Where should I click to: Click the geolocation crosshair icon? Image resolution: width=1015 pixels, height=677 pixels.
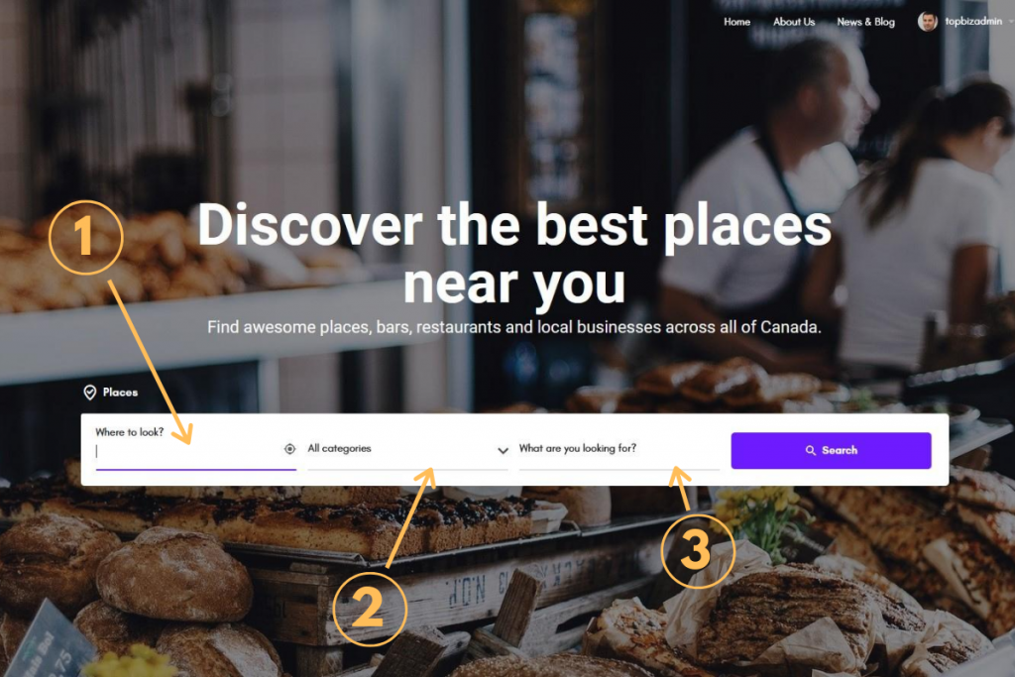point(289,449)
